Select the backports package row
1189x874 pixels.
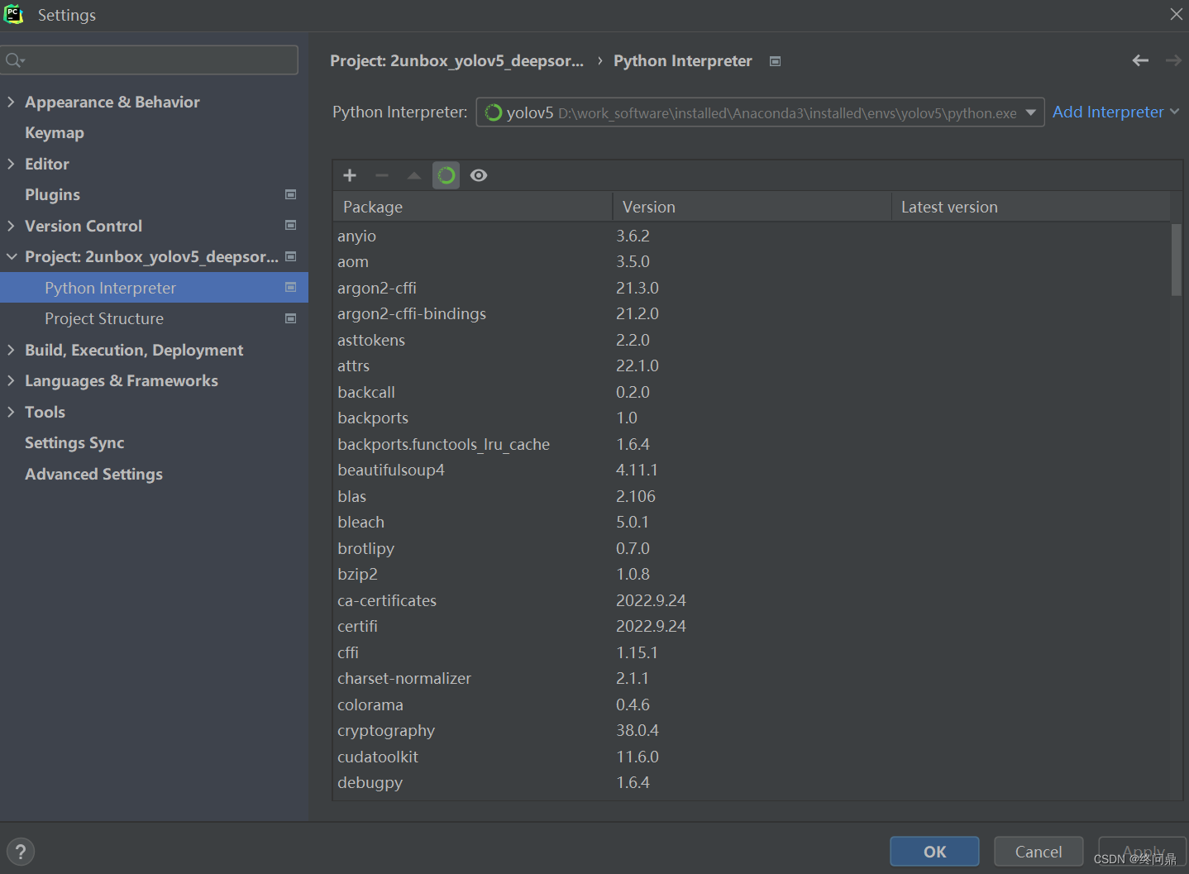click(752, 418)
